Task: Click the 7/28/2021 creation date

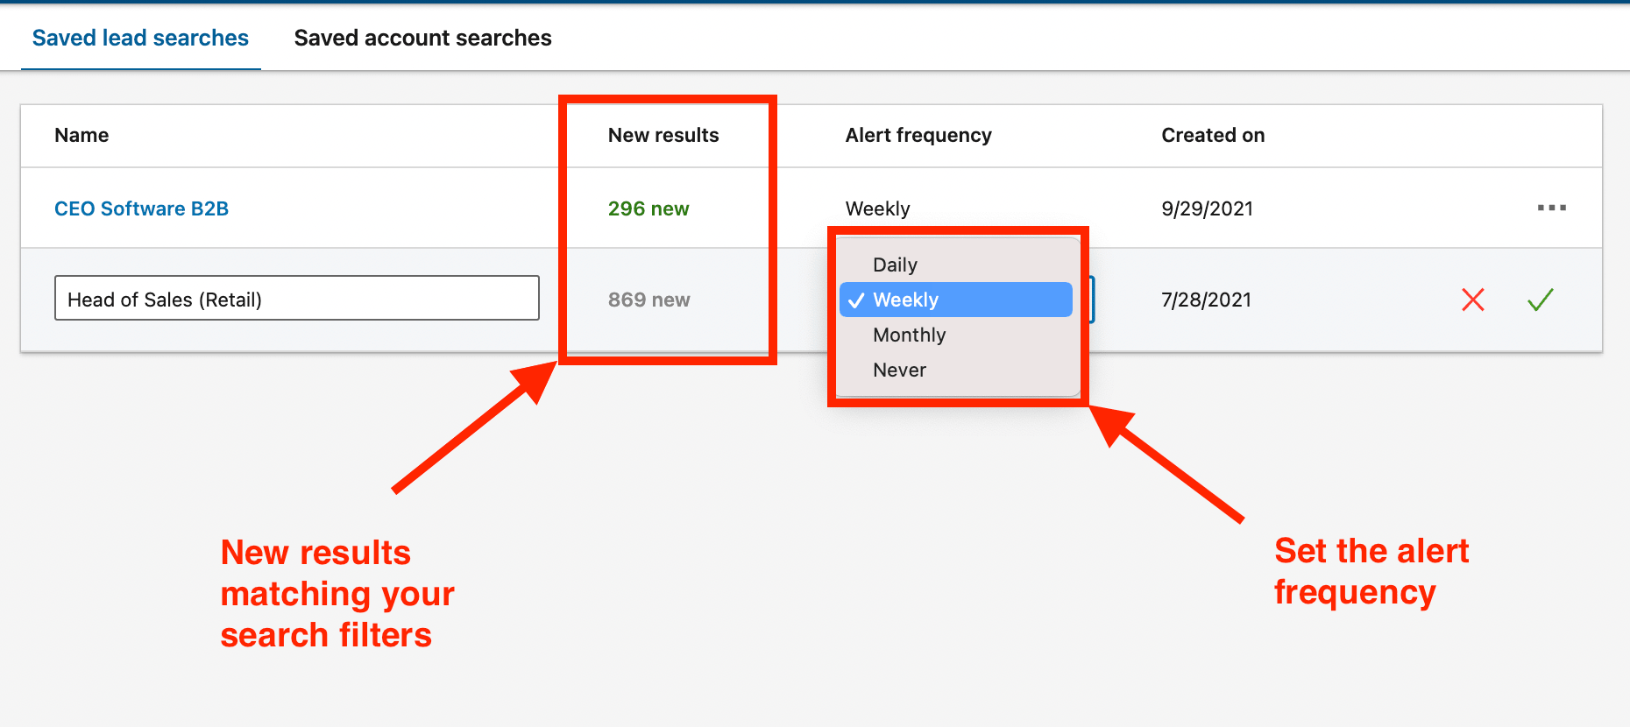Action: (1206, 300)
